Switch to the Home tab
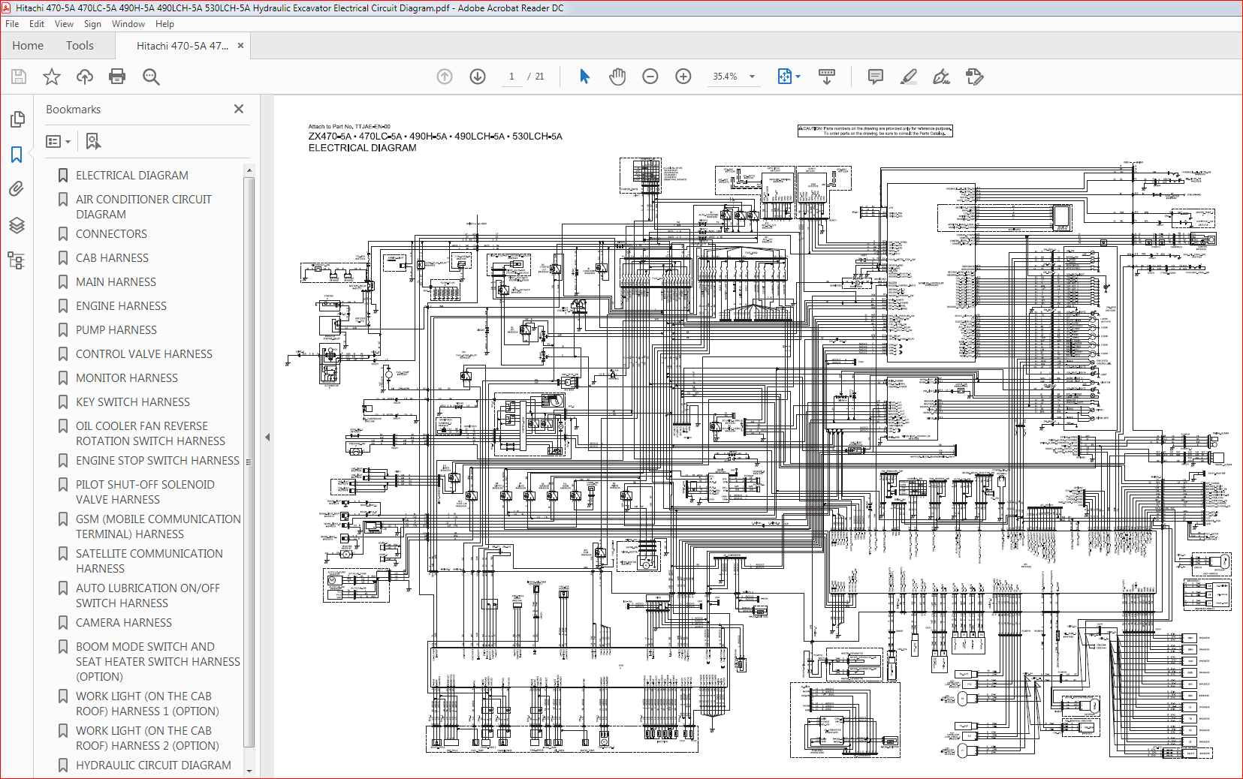The height and width of the screenshot is (779, 1243). click(28, 46)
